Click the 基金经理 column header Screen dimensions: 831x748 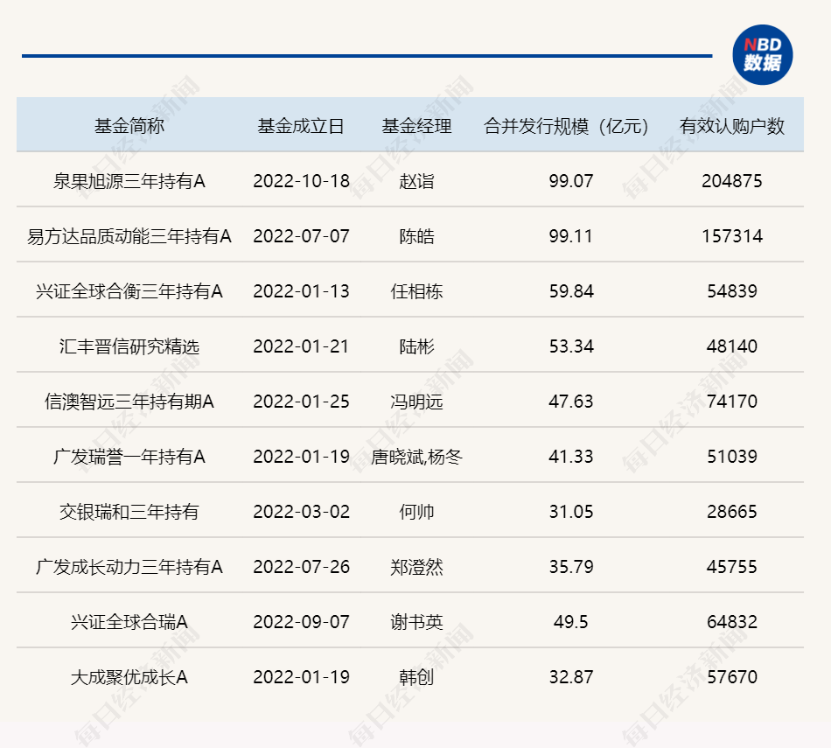(x=416, y=126)
